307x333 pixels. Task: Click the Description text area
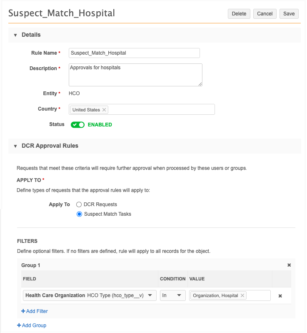click(x=135, y=75)
